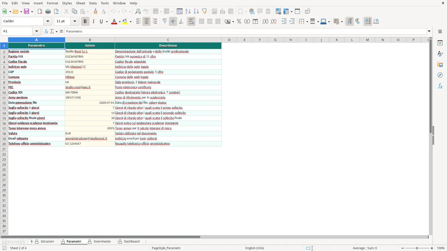Click the Format as Date icon
This screenshot has width=447, height=251.
pyautogui.click(x=255, y=22)
